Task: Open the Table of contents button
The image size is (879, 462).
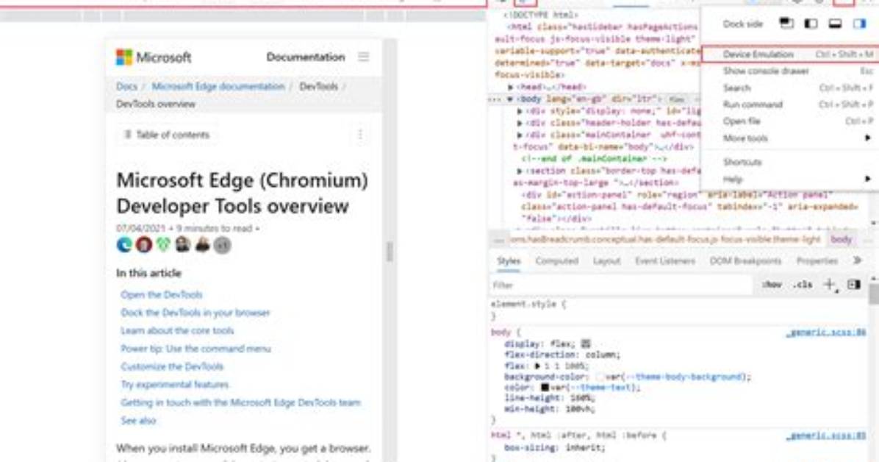Action: tap(167, 135)
